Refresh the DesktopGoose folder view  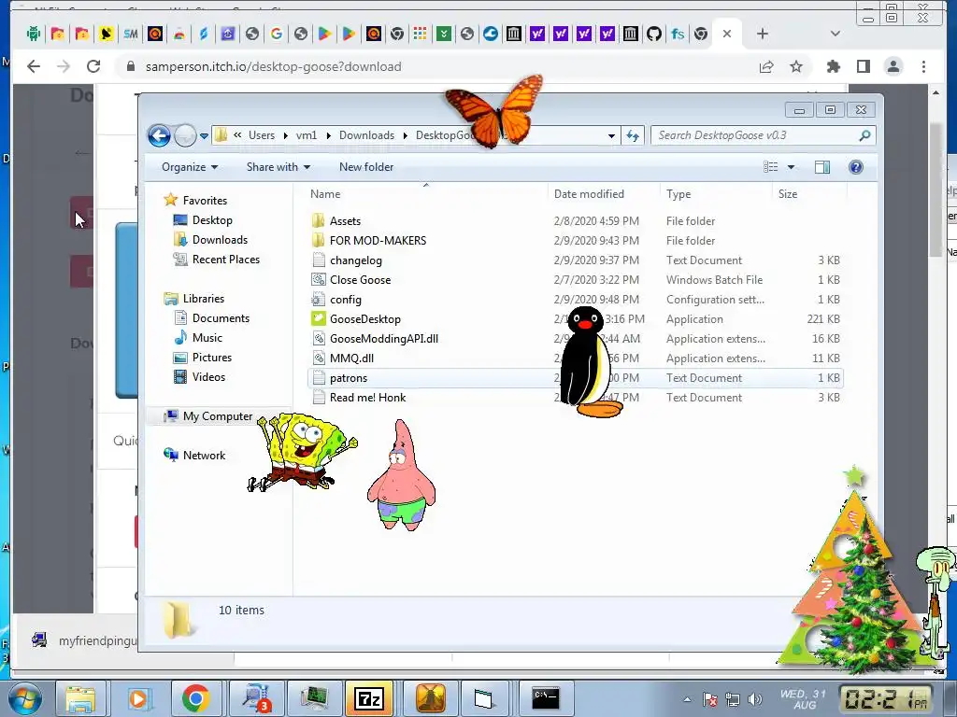click(633, 136)
